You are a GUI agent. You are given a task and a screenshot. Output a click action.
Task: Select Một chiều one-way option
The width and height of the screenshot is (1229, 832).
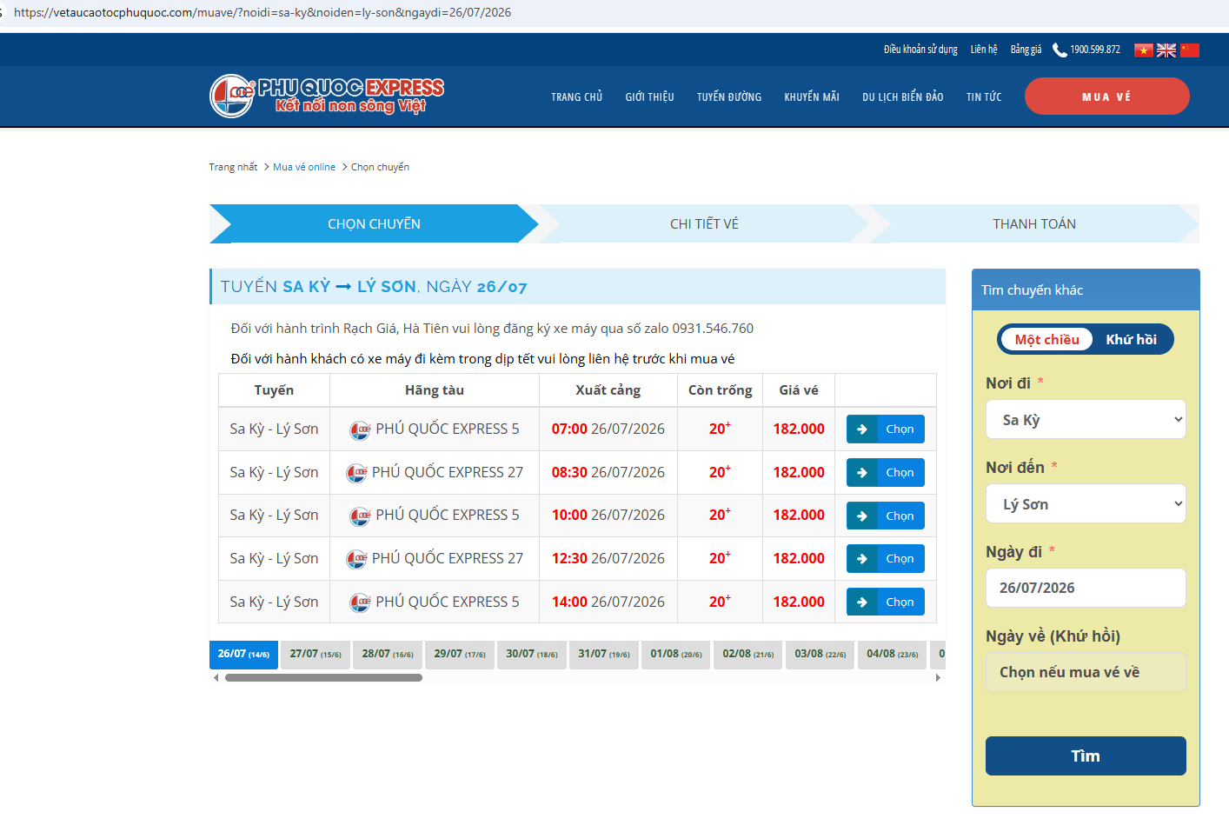click(x=1046, y=339)
